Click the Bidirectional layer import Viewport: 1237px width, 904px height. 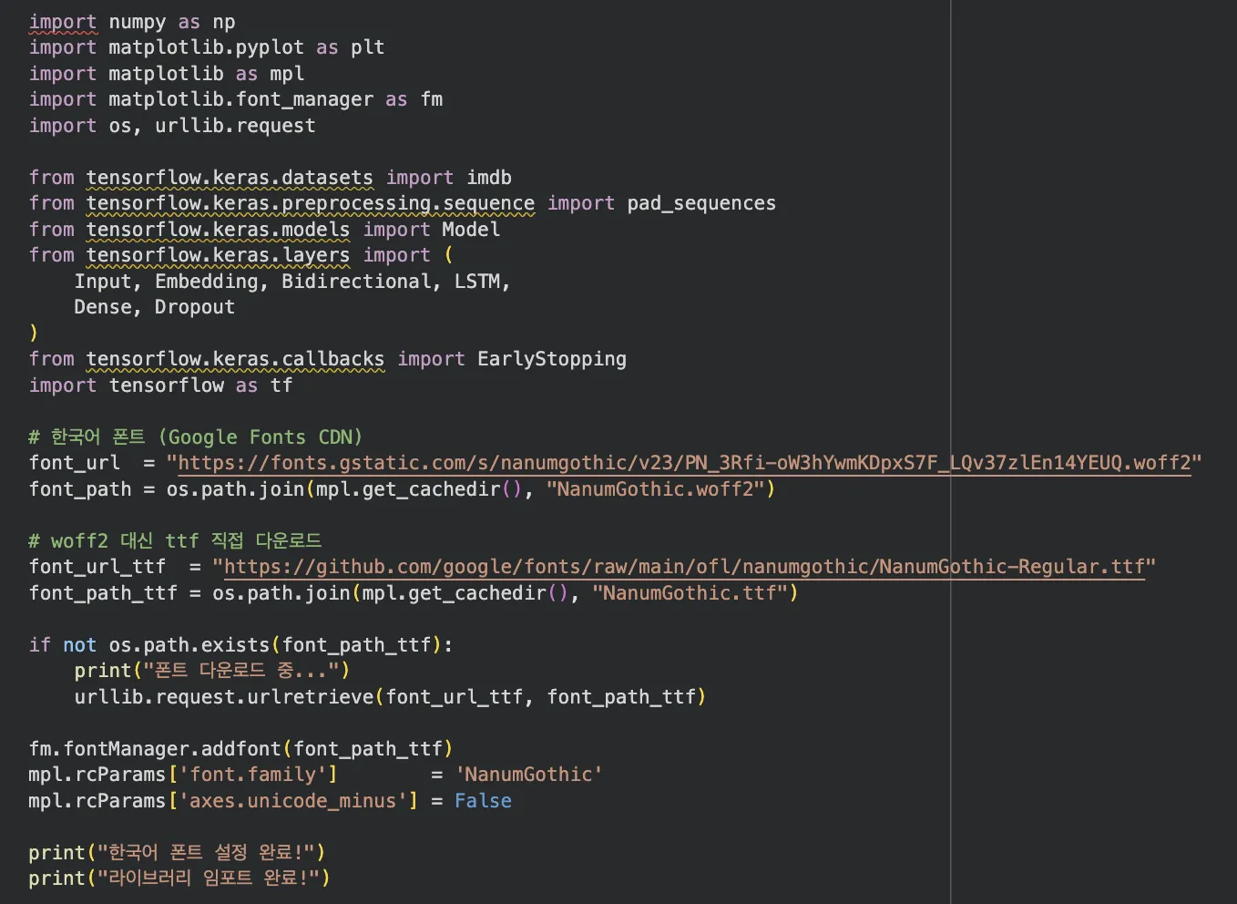[356, 282]
